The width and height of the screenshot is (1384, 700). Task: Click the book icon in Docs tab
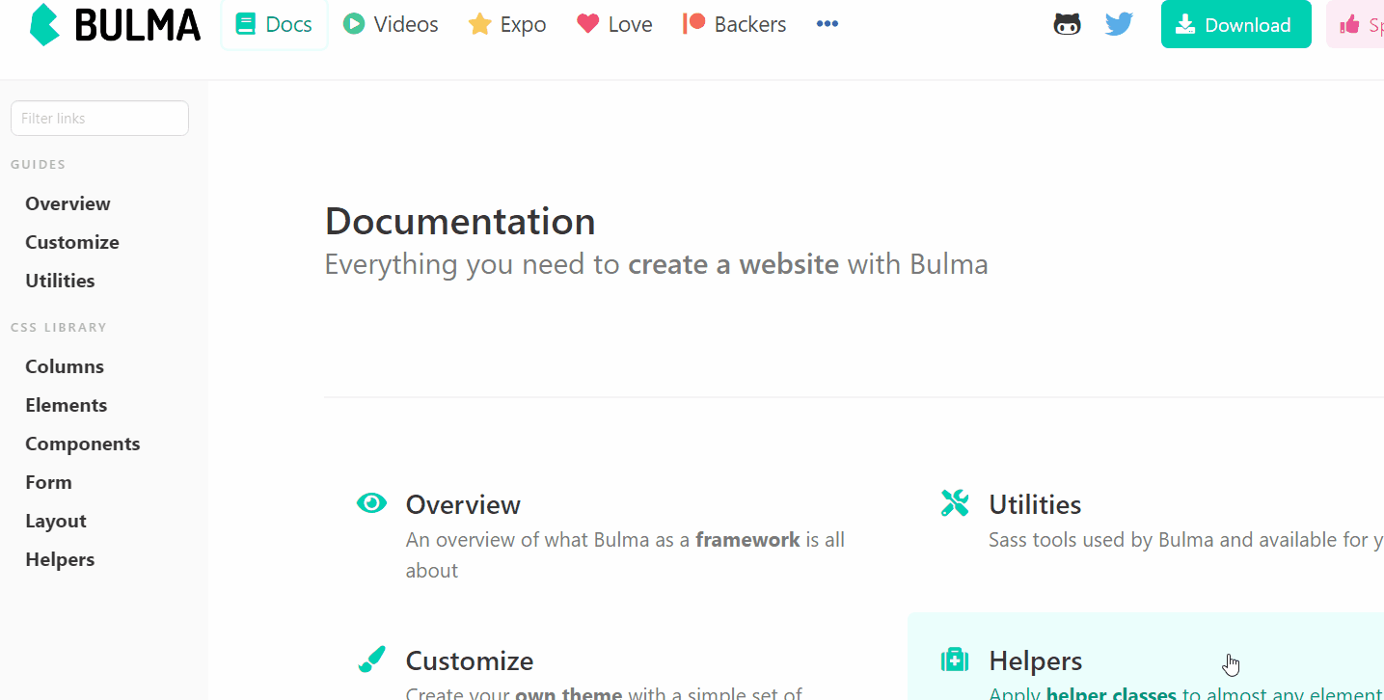pos(245,24)
